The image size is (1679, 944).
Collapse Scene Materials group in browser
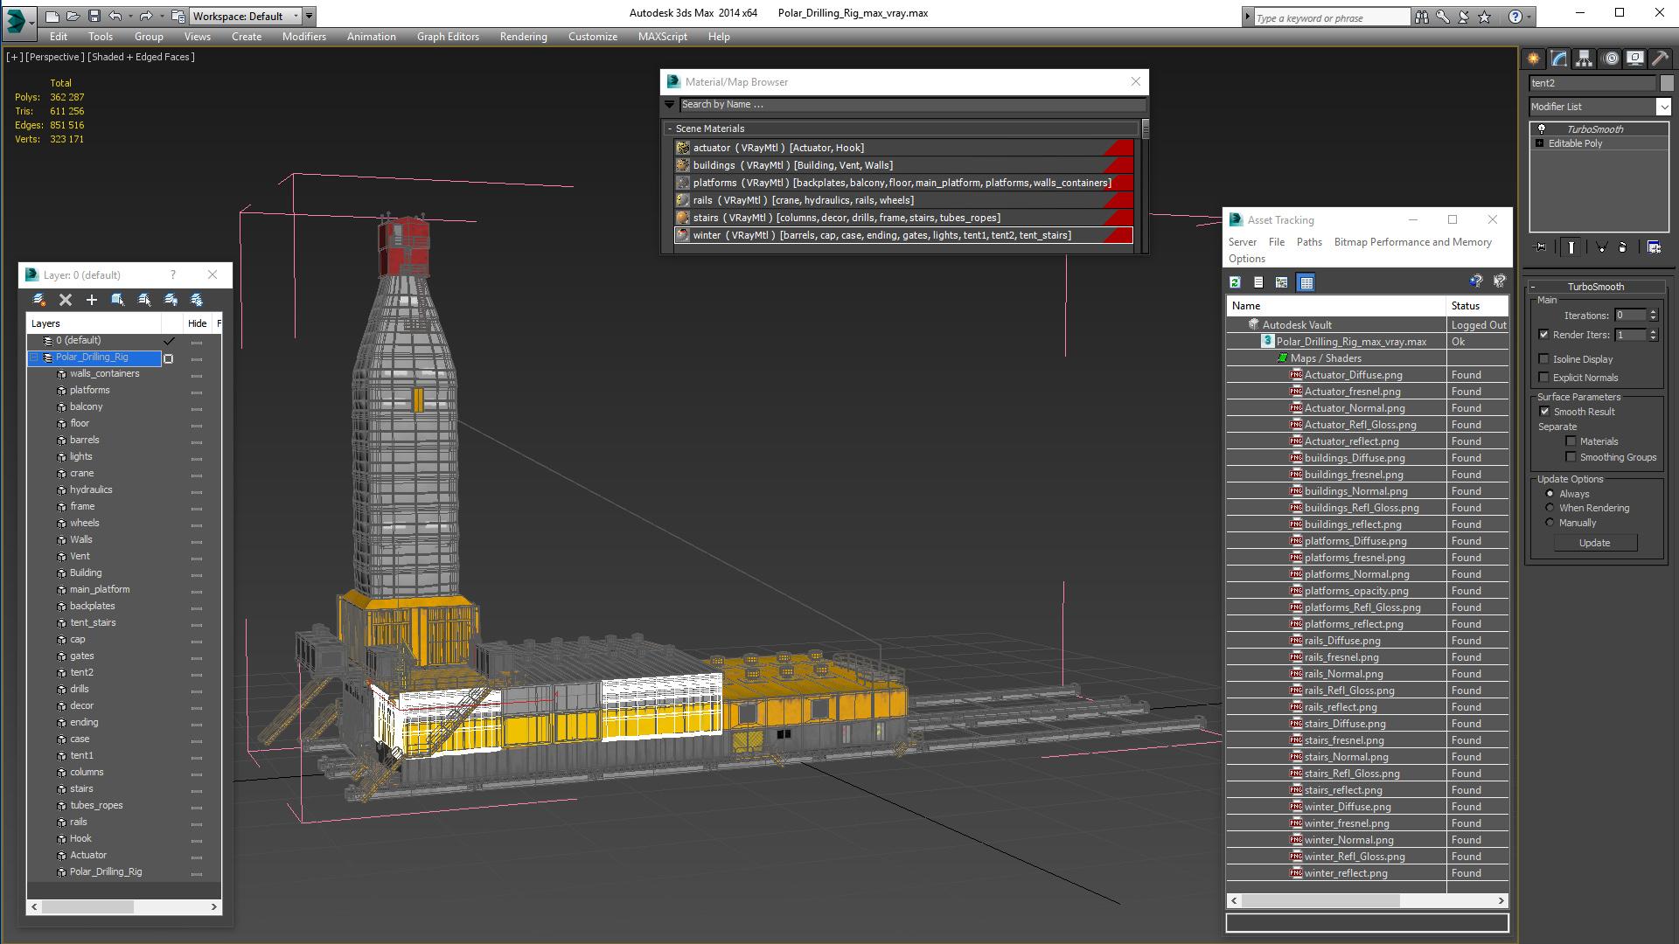tap(670, 128)
